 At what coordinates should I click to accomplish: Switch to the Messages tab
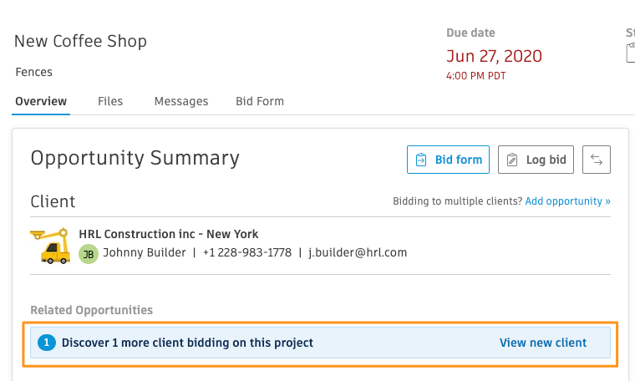(x=181, y=101)
